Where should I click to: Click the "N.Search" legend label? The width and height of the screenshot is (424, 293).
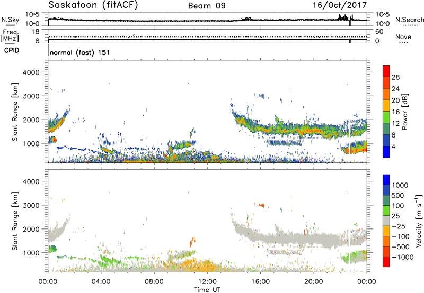409,20
